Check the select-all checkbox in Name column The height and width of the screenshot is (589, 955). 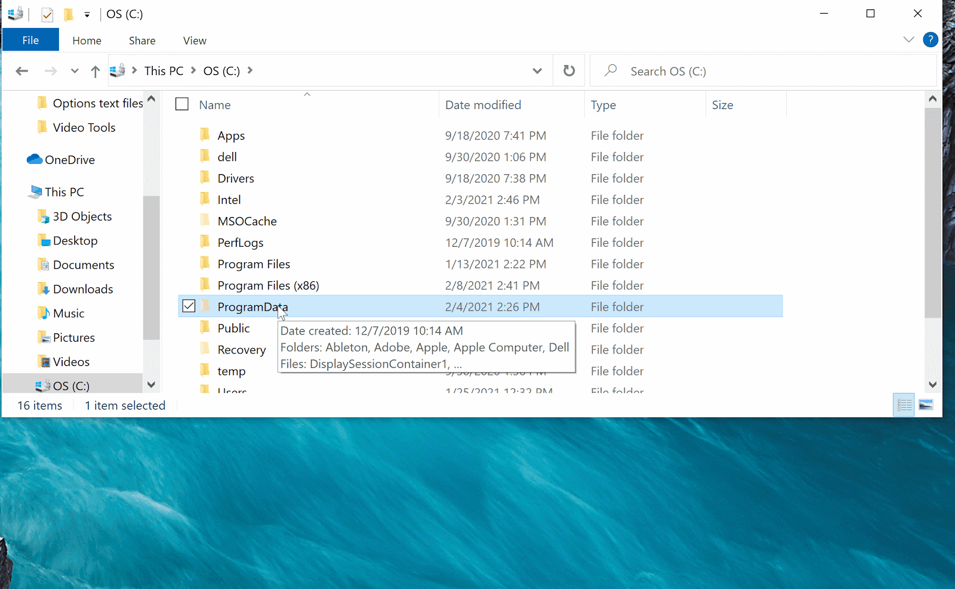click(182, 104)
